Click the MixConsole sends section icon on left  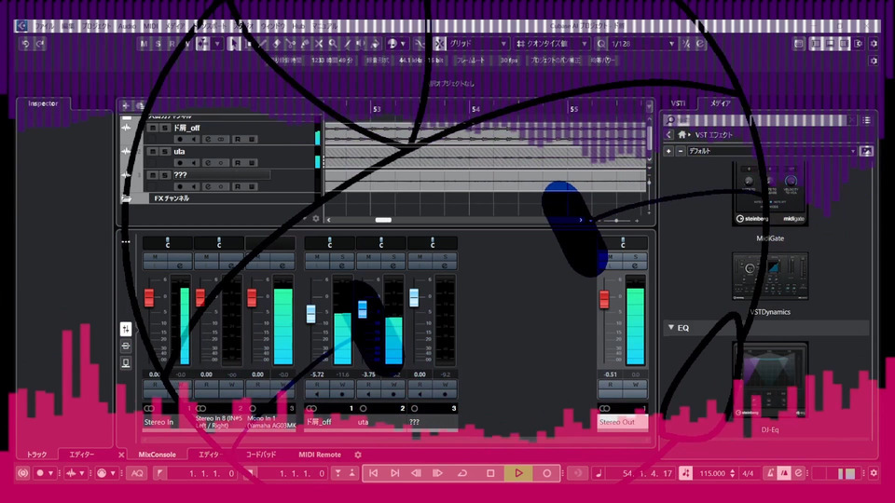[126, 362]
